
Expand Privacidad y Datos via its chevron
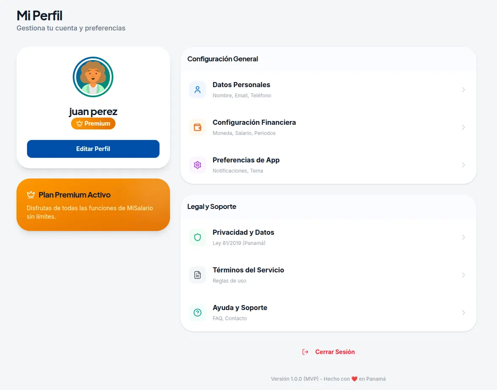click(464, 237)
